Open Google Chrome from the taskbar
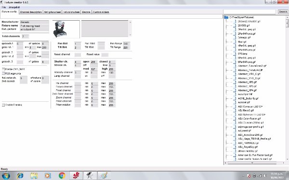The width and height of the screenshot is (289, 180). (62, 176)
